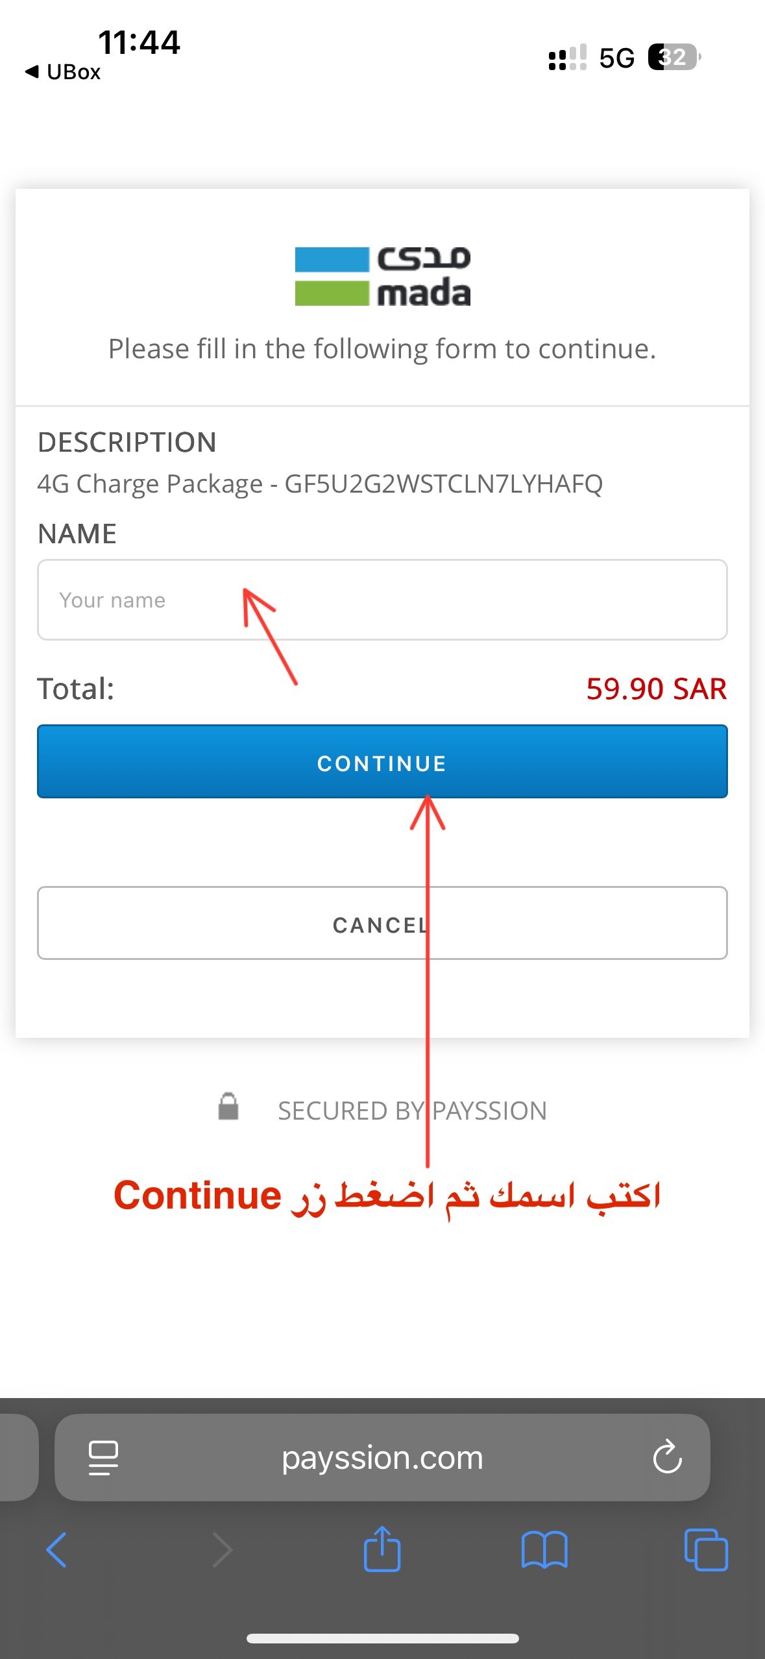Tap the Safari forward arrow

click(223, 1549)
